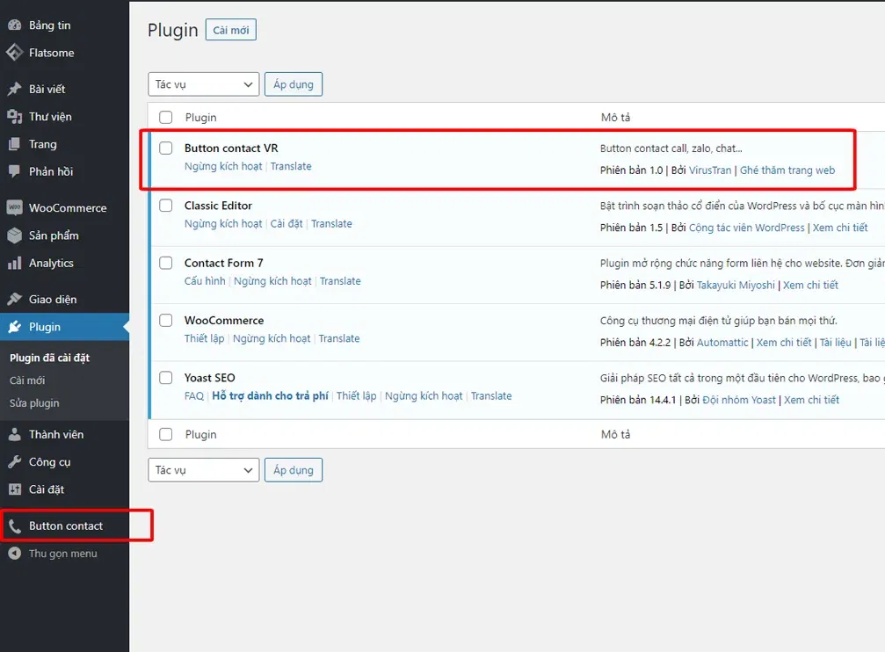Check the select-all box in table footer
The width and height of the screenshot is (885, 652).
click(x=165, y=435)
